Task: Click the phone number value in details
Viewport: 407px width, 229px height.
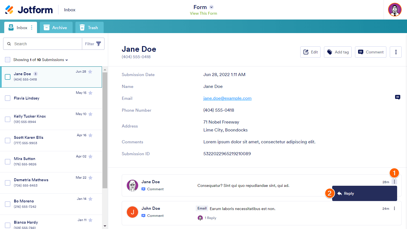Action: pos(219,110)
